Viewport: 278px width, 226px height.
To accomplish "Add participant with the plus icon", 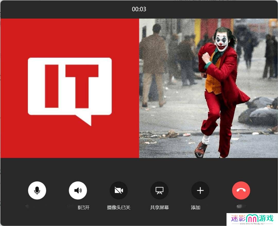I will pos(200,190).
